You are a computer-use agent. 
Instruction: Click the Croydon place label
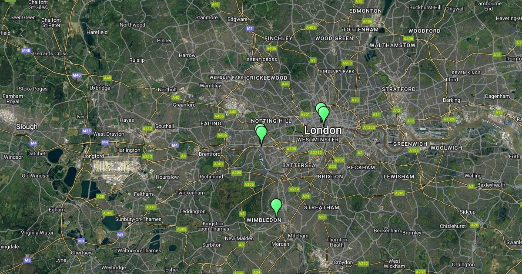pos(343,262)
